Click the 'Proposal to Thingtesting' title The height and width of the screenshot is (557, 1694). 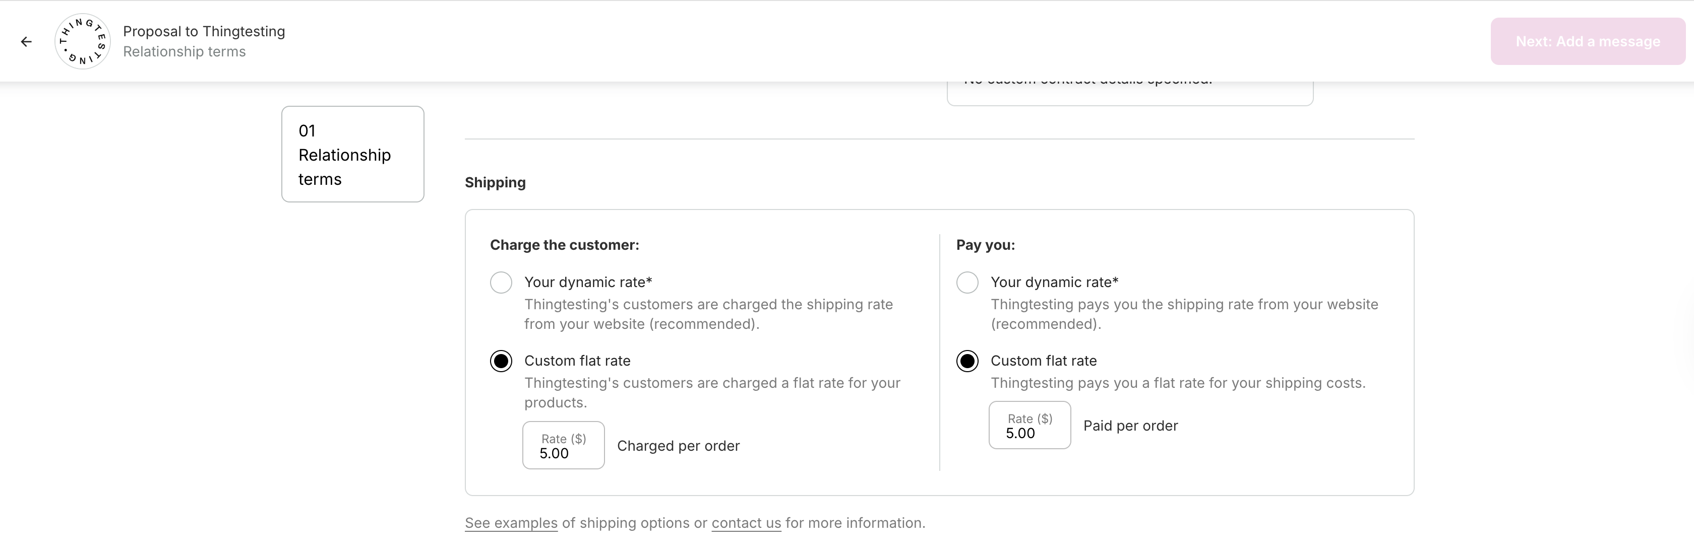pos(204,32)
